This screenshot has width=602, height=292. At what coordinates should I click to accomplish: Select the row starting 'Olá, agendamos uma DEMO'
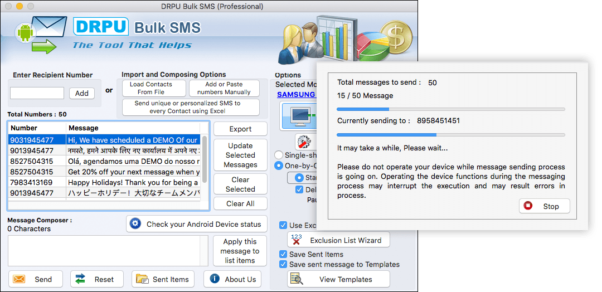(x=104, y=161)
